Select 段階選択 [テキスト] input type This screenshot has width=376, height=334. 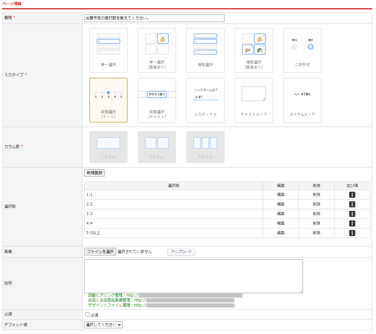[157, 100]
